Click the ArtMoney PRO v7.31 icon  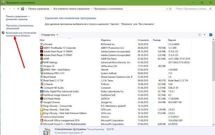click(x=42, y=73)
